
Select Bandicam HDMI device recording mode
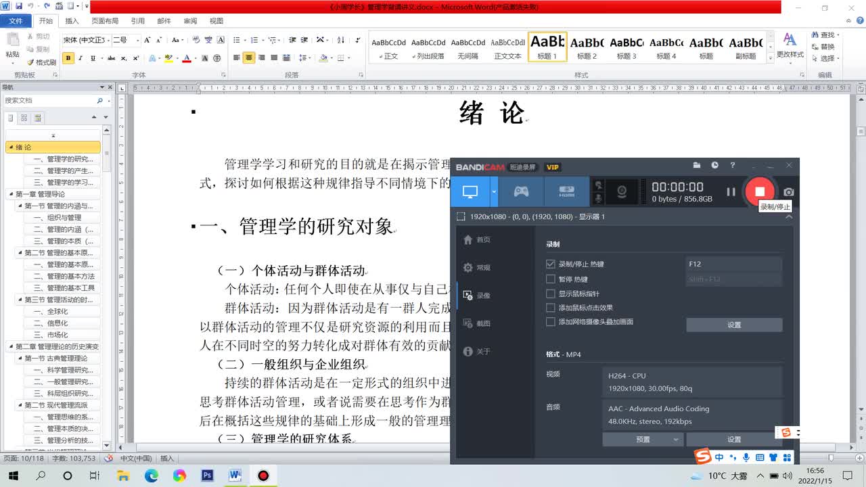pos(566,191)
